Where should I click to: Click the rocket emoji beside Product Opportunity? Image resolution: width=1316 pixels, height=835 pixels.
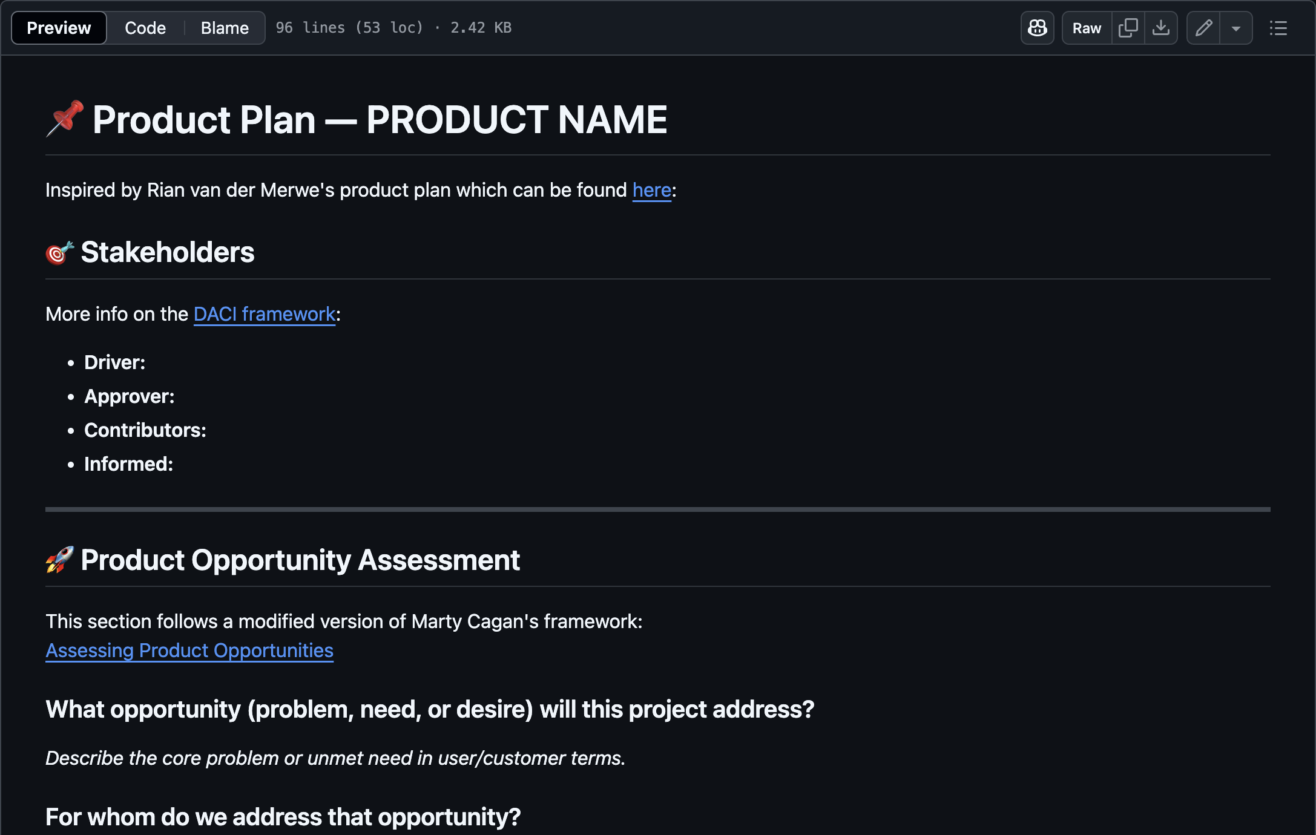[x=60, y=560]
